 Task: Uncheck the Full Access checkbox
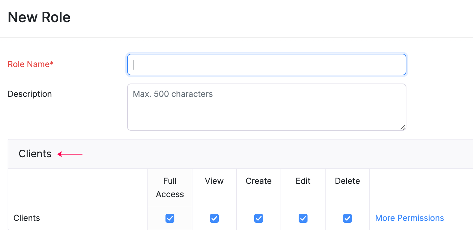(x=170, y=218)
